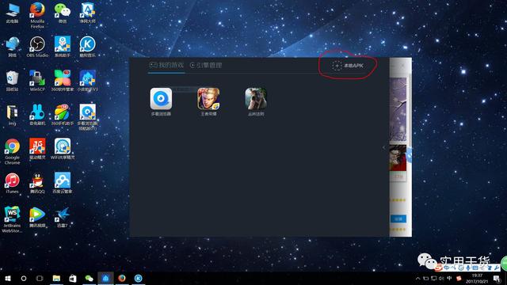This screenshot has width=507, height=285.
Task: Launch the 丛林法则 game in the emulator
Action: 256,98
